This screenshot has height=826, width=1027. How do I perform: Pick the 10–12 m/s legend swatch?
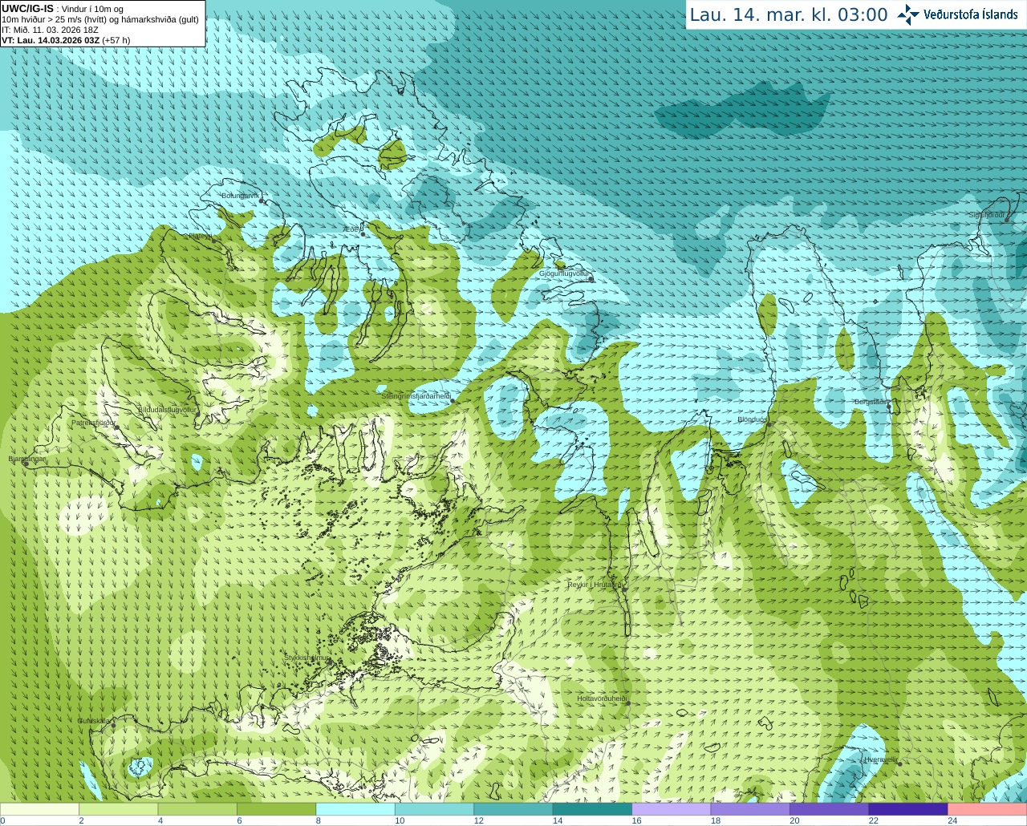(x=434, y=809)
